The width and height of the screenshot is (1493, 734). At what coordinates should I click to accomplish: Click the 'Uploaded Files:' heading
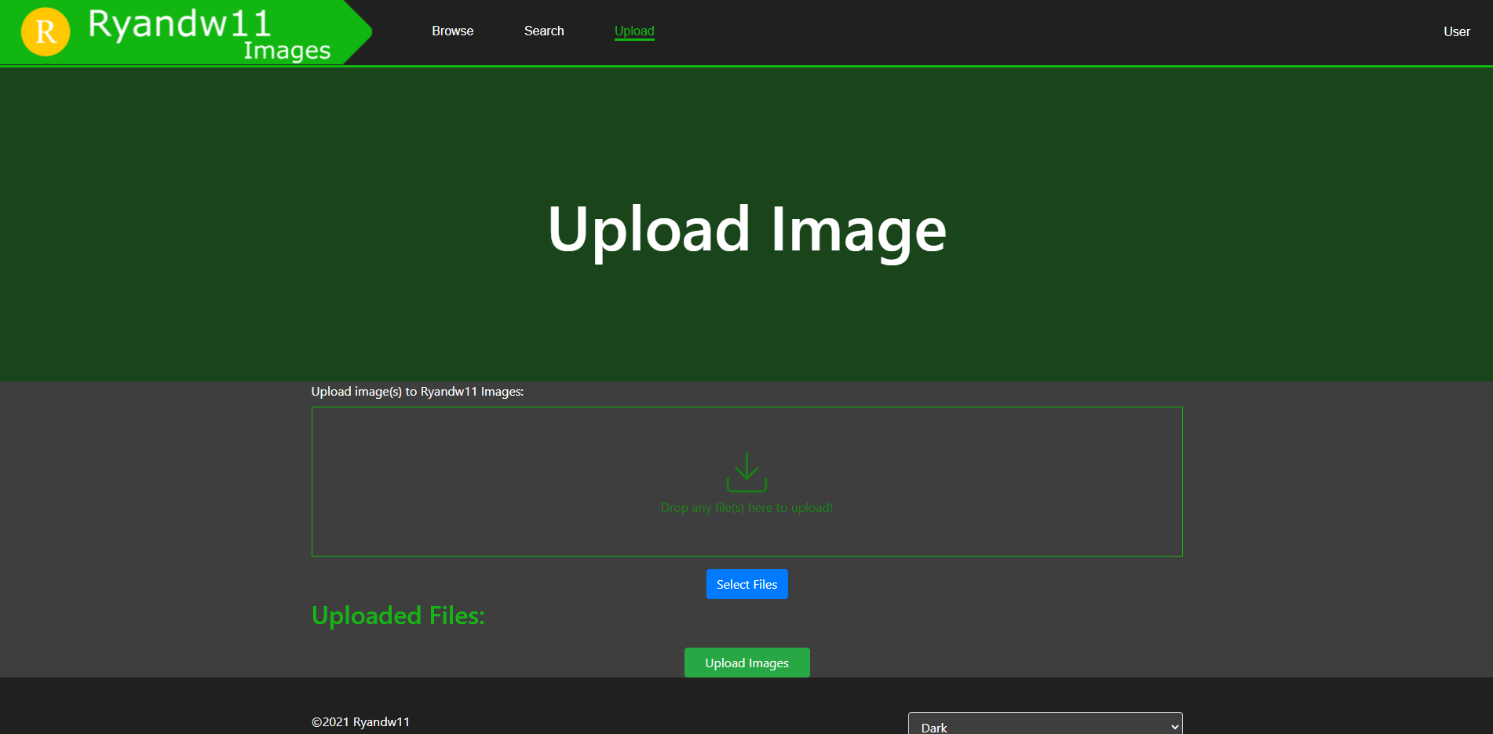[x=398, y=615]
